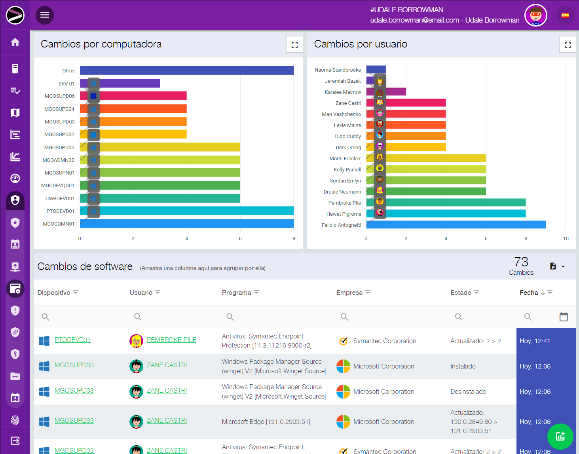Expand the 'Cambios por usuario' chart fullscreen
Viewport: 579px width, 454px height.
568,45
